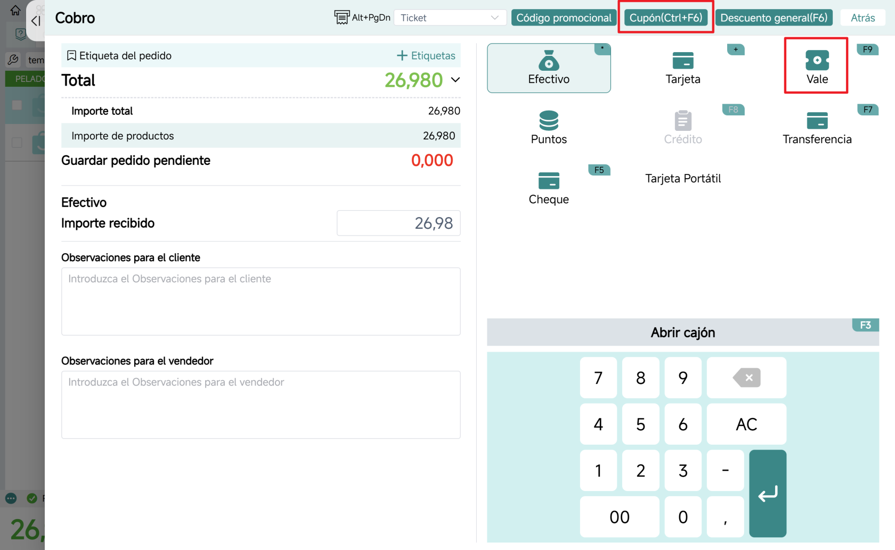Open Código promocional option
895x550 pixels.
(x=564, y=18)
